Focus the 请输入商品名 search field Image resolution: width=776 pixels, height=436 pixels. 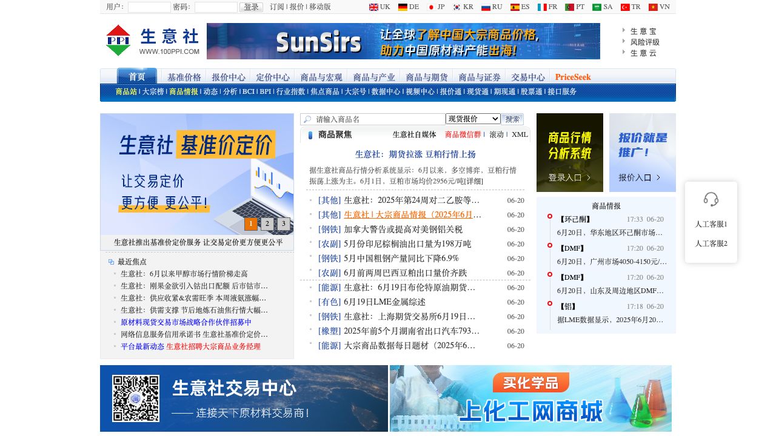point(379,119)
